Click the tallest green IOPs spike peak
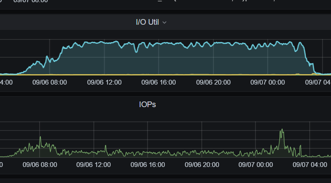 click(282, 129)
